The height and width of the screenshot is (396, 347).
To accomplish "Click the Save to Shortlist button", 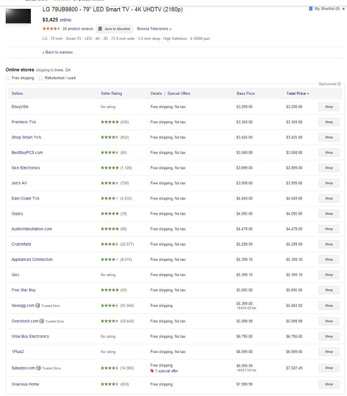I will pos(114,29).
